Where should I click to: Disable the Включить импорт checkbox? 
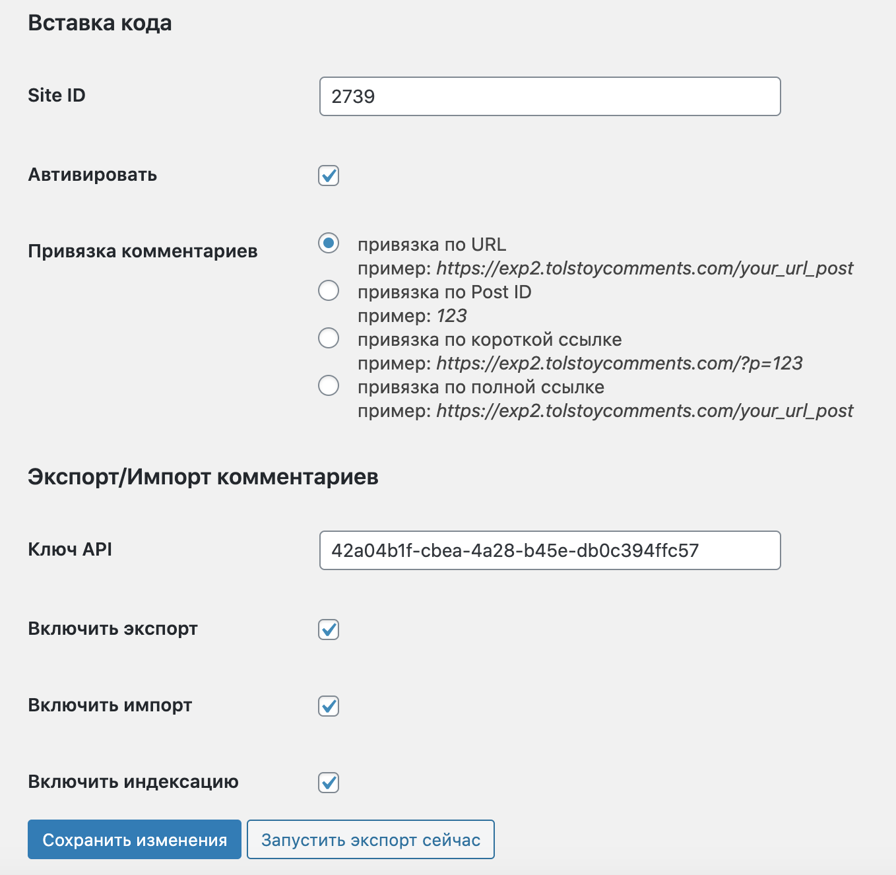point(329,706)
